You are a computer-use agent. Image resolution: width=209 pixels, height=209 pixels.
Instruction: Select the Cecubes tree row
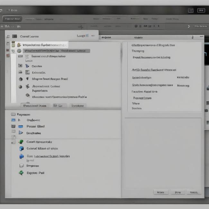pyautogui.click(x=37, y=66)
